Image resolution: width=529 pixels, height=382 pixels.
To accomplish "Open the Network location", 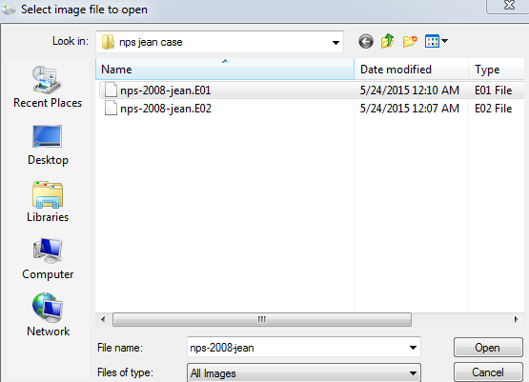I will pyautogui.click(x=48, y=315).
